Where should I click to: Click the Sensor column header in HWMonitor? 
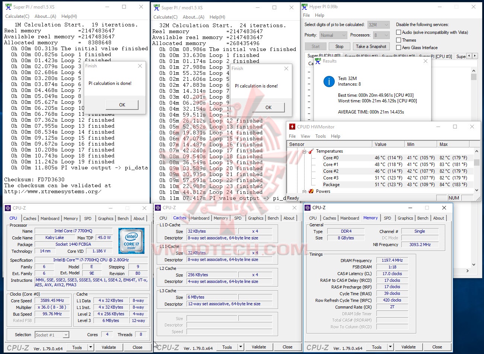point(329,144)
